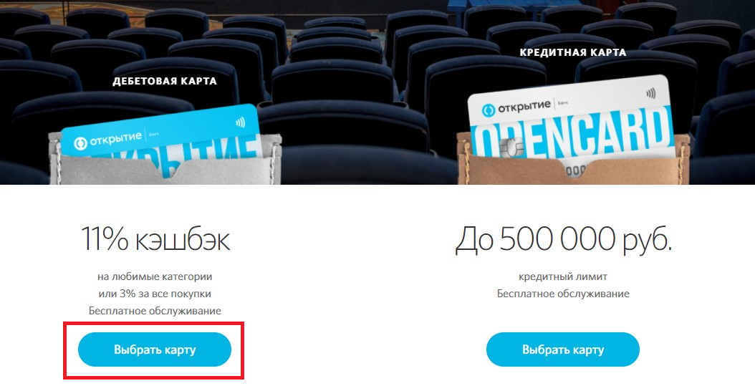This screenshot has height=391, width=755.
Task: Click "Выбрать карту" under the debit card
Action: (x=155, y=349)
